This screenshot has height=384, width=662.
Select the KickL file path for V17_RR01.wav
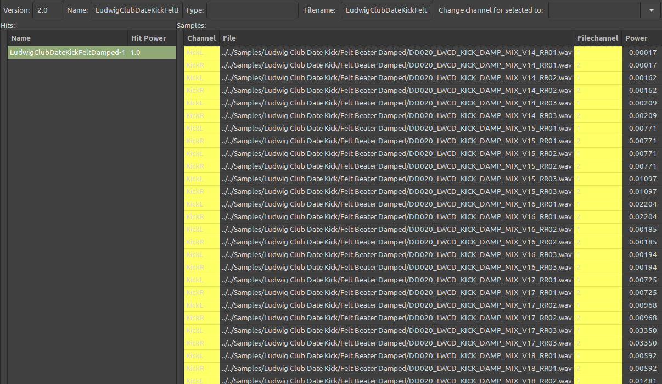click(x=397, y=280)
